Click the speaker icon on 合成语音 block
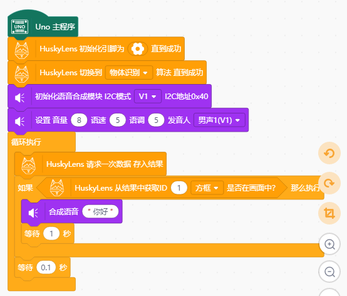Image resolution: width=347 pixels, height=296 pixels. coord(33,213)
